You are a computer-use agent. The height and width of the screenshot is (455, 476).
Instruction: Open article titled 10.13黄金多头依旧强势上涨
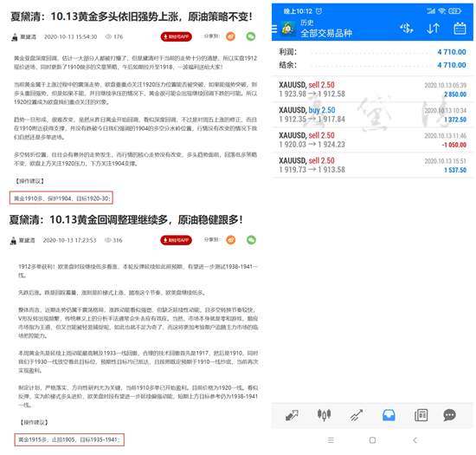(x=132, y=16)
